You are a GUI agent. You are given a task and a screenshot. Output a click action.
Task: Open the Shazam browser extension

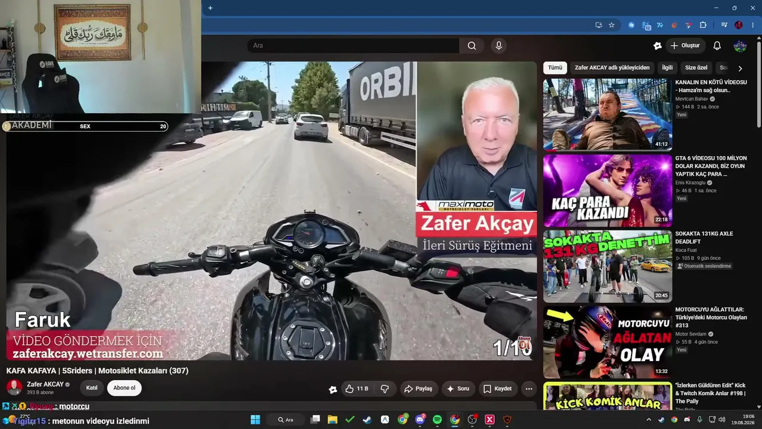(632, 25)
